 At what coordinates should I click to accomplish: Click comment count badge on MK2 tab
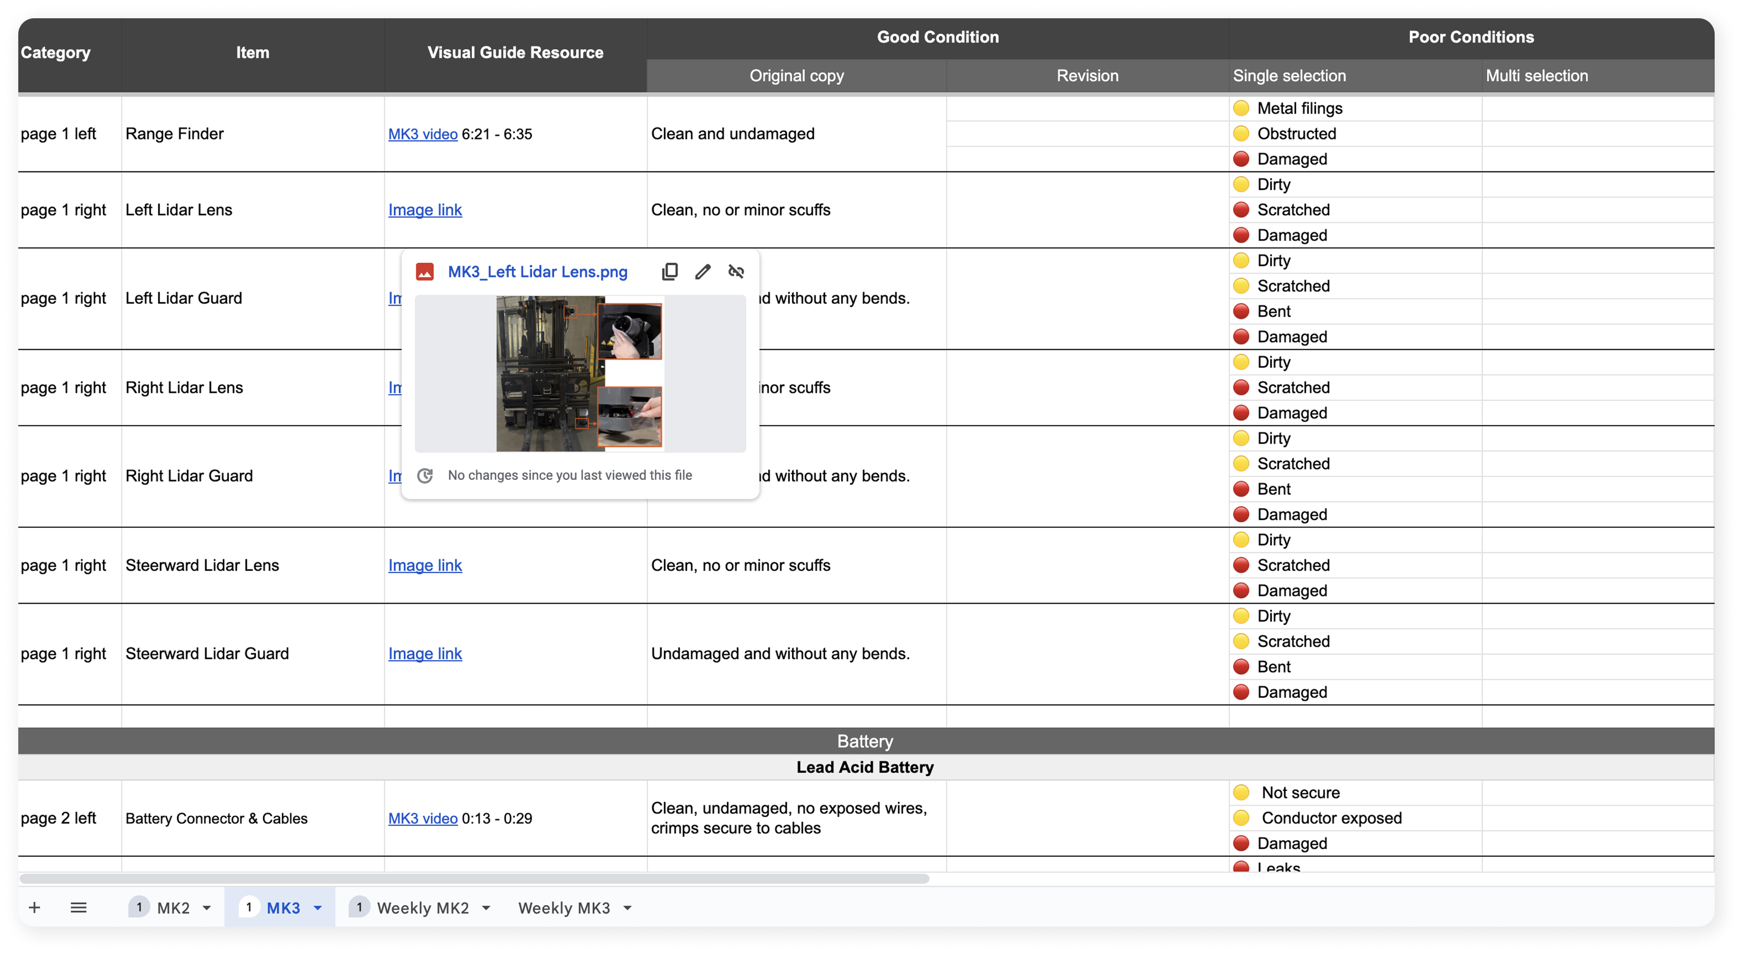pyautogui.click(x=139, y=907)
